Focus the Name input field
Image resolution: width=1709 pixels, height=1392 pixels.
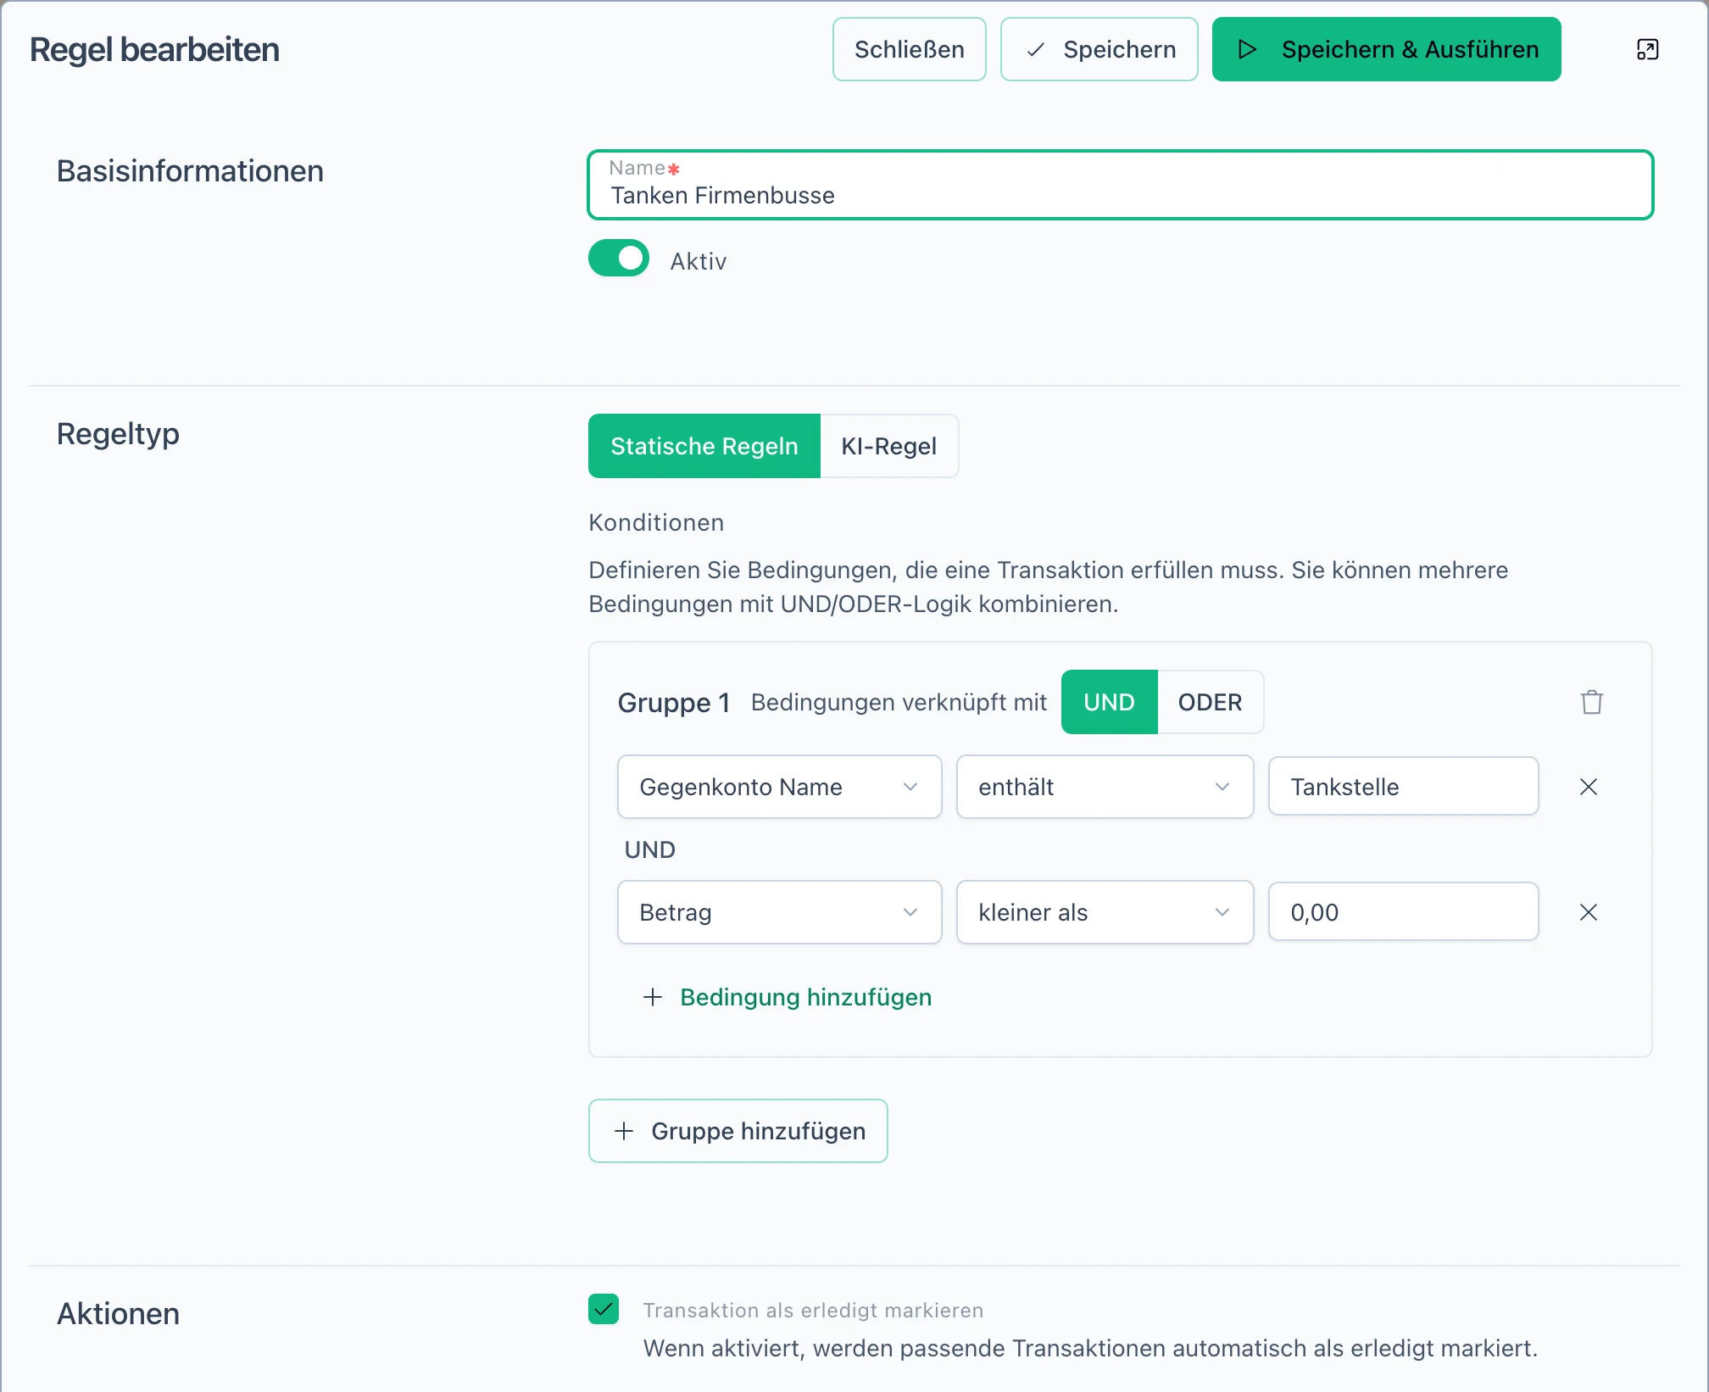1120,185
